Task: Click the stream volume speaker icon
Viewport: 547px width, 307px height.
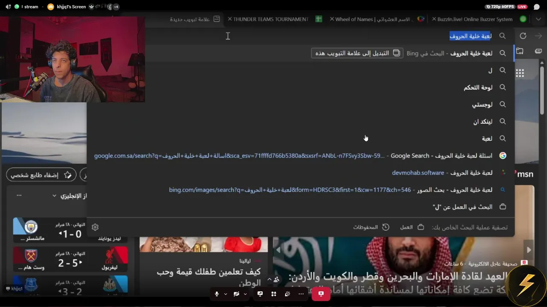Action: point(9,7)
